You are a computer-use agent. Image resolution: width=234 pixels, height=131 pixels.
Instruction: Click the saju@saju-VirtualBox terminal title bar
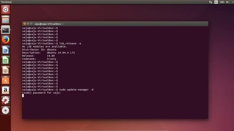[x=115, y=24]
